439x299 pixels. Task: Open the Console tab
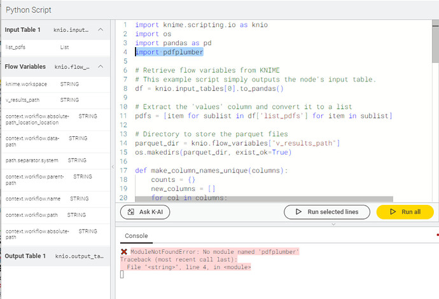136,236
